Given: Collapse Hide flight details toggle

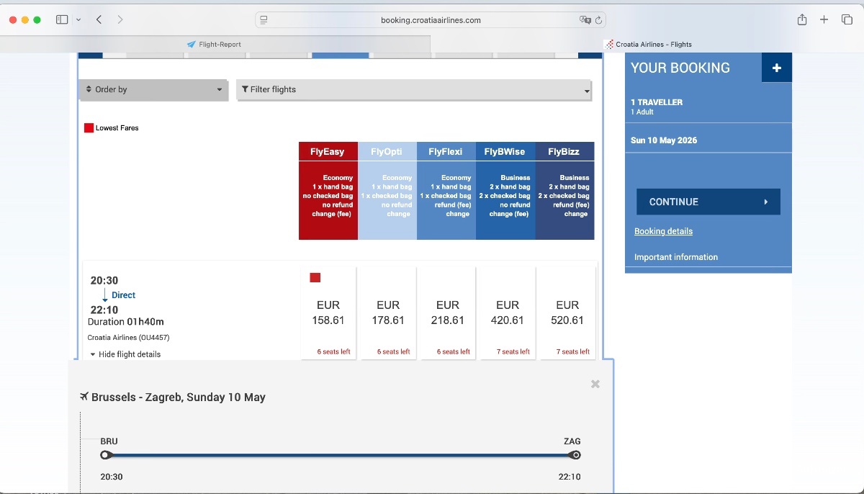Looking at the screenshot, I should [125, 354].
